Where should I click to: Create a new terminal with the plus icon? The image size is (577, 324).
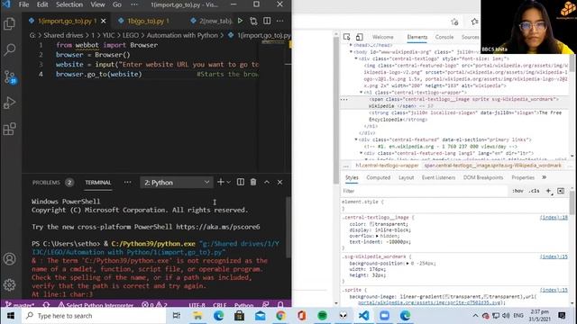point(220,182)
